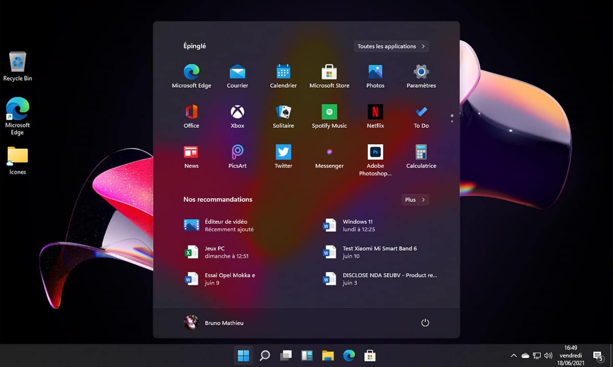
Task: Click Toutes les applications button
Action: 391,46
